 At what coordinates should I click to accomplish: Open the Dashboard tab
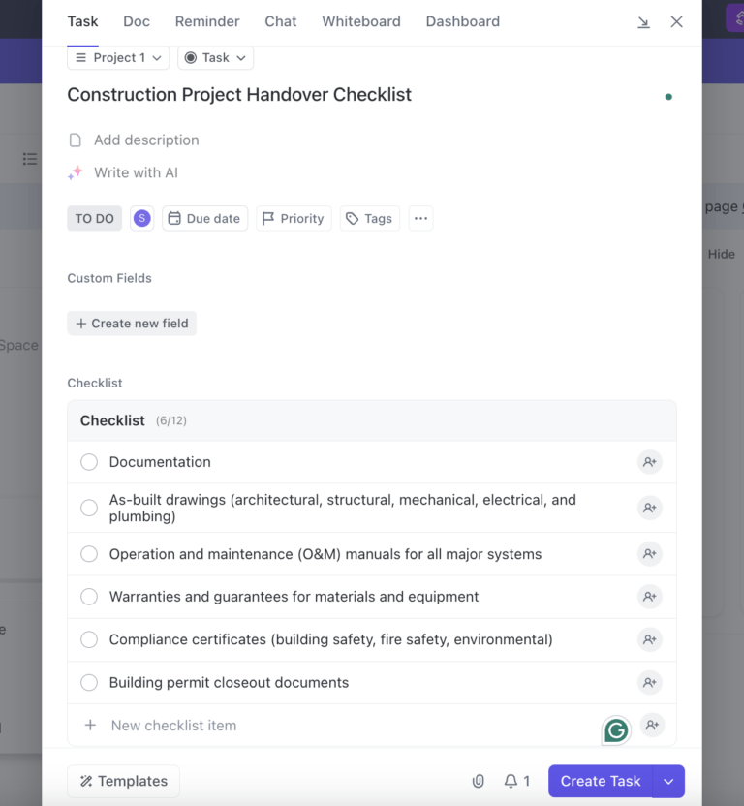tap(462, 21)
